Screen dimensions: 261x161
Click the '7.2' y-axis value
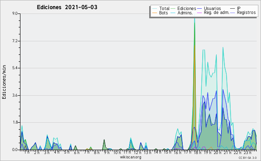point(15,41)
